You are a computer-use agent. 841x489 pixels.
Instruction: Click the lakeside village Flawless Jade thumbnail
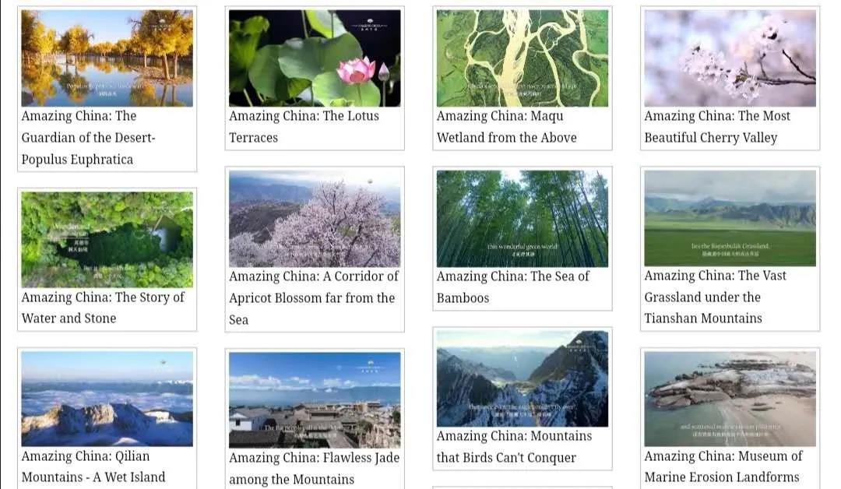pyautogui.click(x=315, y=400)
